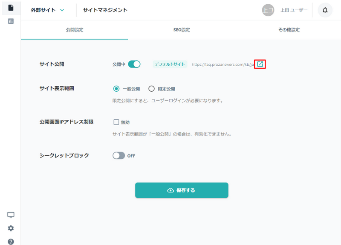Toggle the 公開中 site publish switch
341x245 pixels.
tap(134, 64)
